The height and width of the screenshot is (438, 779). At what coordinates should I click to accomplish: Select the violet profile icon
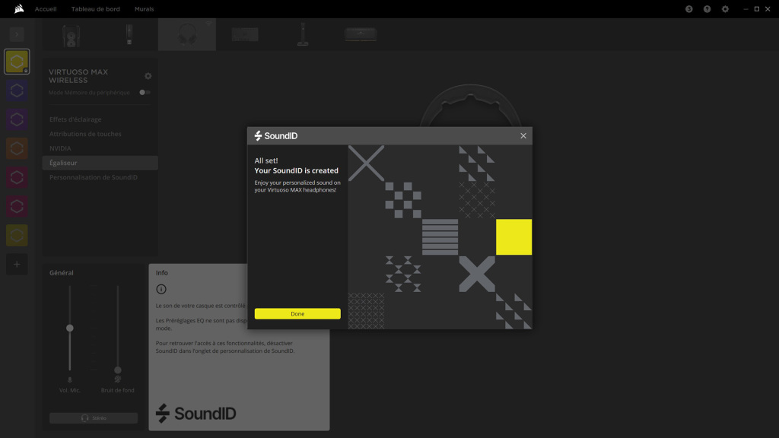(x=17, y=119)
